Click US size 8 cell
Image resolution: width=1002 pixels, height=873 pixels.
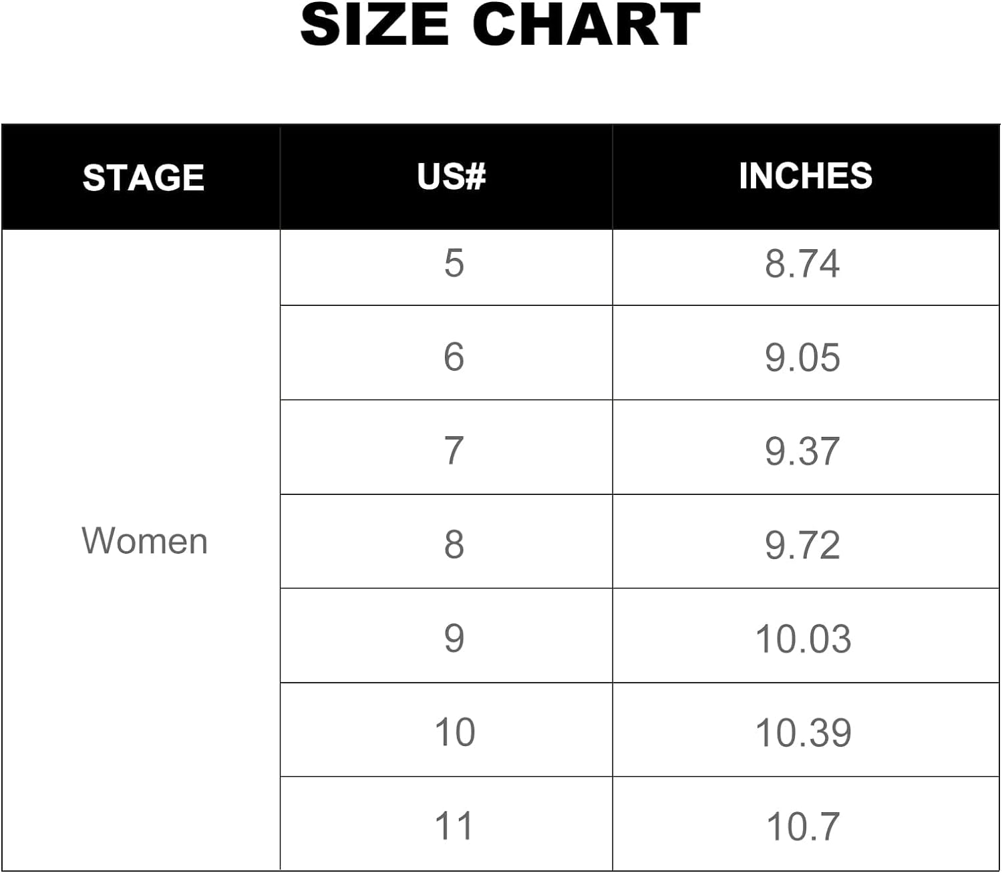(x=446, y=541)
